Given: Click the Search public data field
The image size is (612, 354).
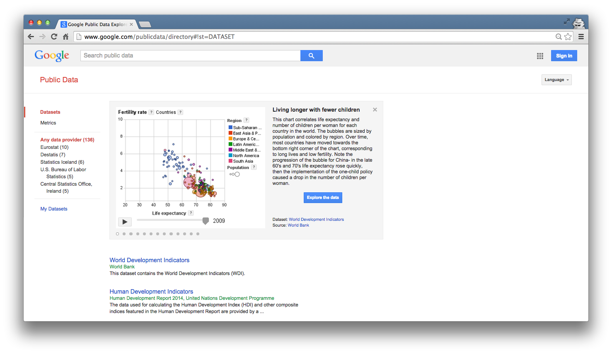Looking at the screenshot, I should (190, 55).
